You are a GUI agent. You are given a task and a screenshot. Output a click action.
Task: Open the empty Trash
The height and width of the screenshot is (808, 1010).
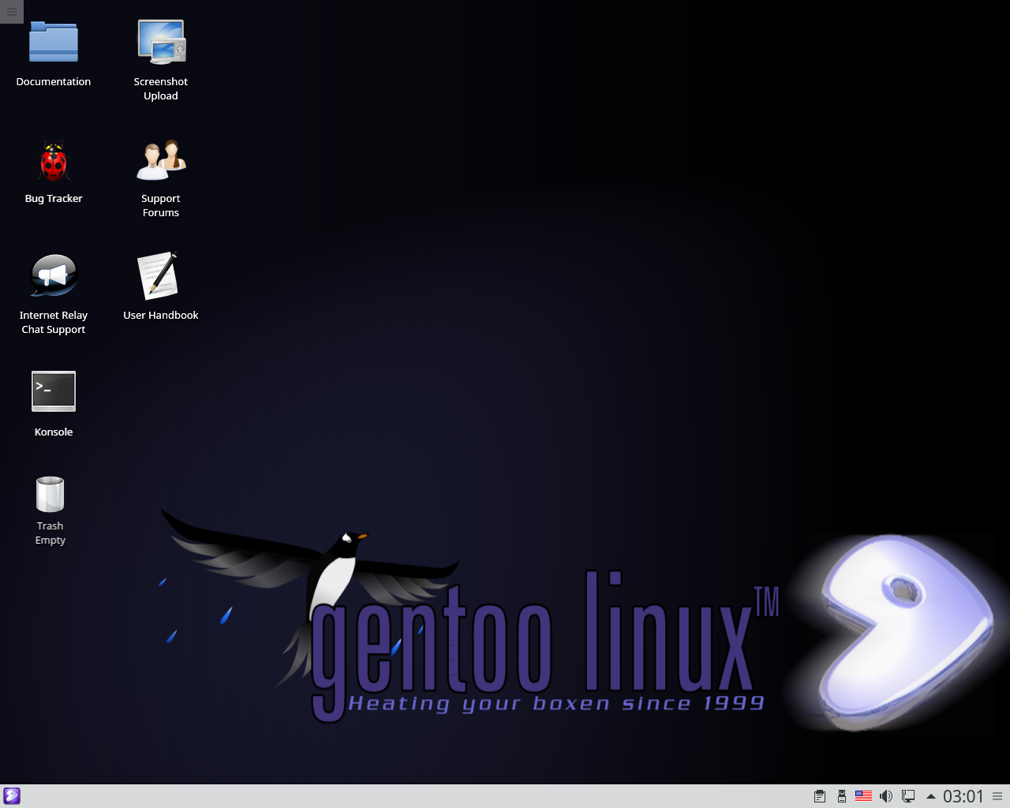(x=50, y=492)
